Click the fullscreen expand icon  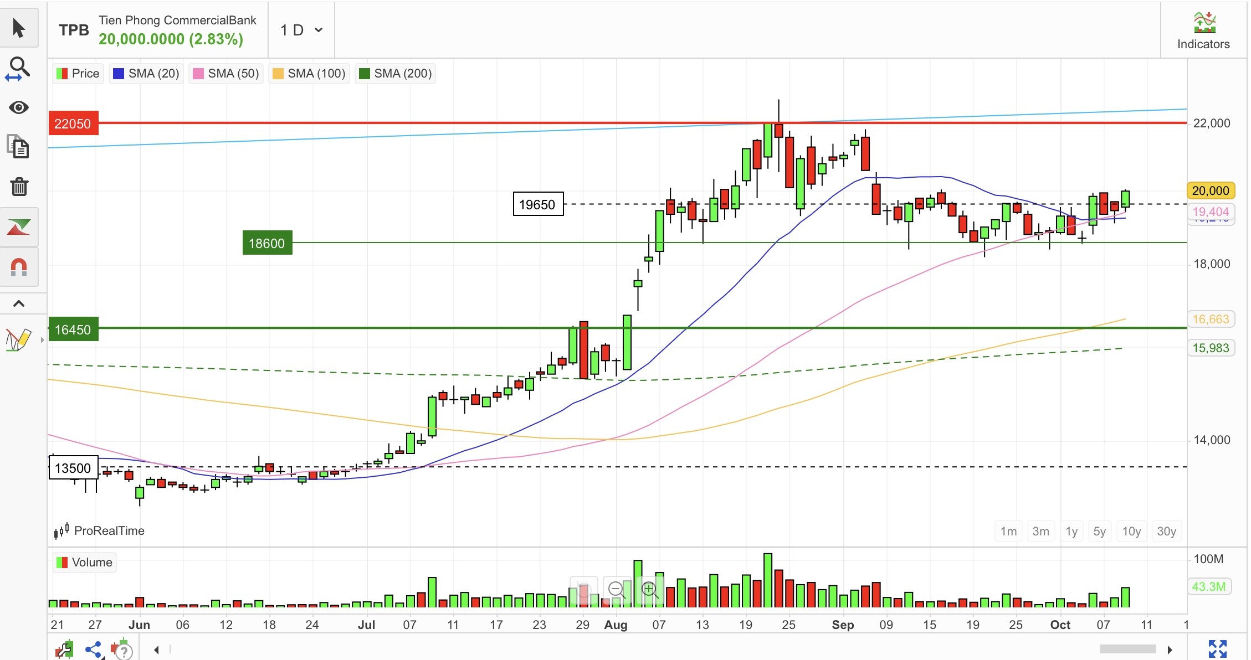[x=1217, y=649]
